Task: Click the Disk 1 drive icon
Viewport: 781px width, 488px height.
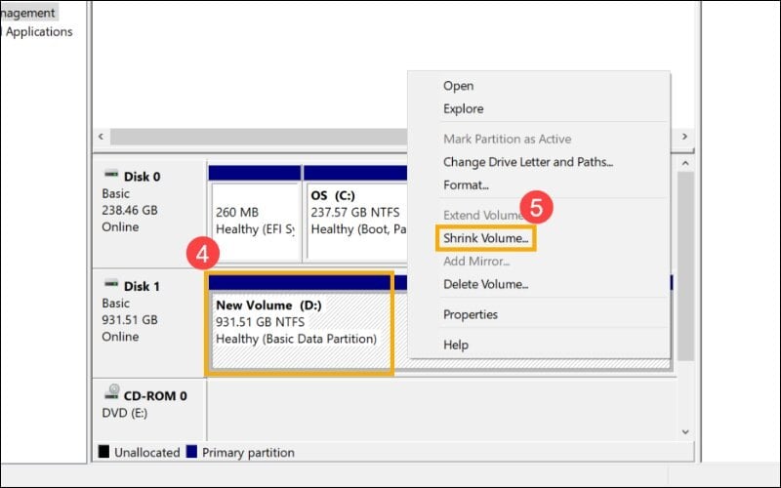Action: click(111, 285)
